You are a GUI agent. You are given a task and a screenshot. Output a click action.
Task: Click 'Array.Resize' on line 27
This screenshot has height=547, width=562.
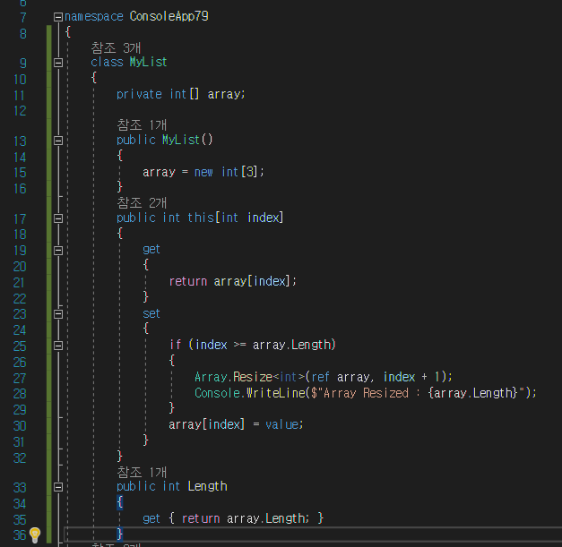(233, 377)
